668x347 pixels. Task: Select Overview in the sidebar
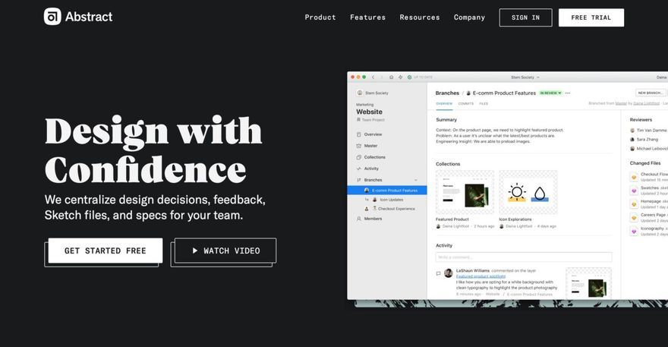[x=373, y=134]
